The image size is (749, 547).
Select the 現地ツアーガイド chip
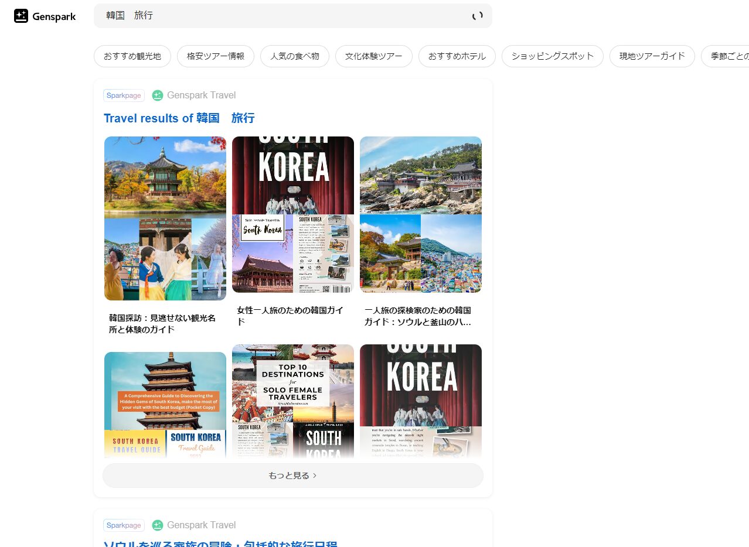click(x=652, y=56)
